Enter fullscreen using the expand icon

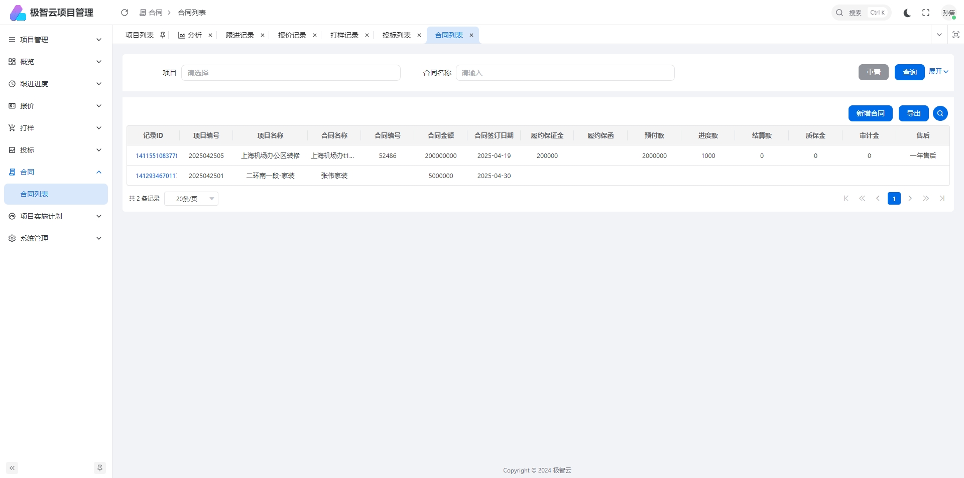[926, 13]
